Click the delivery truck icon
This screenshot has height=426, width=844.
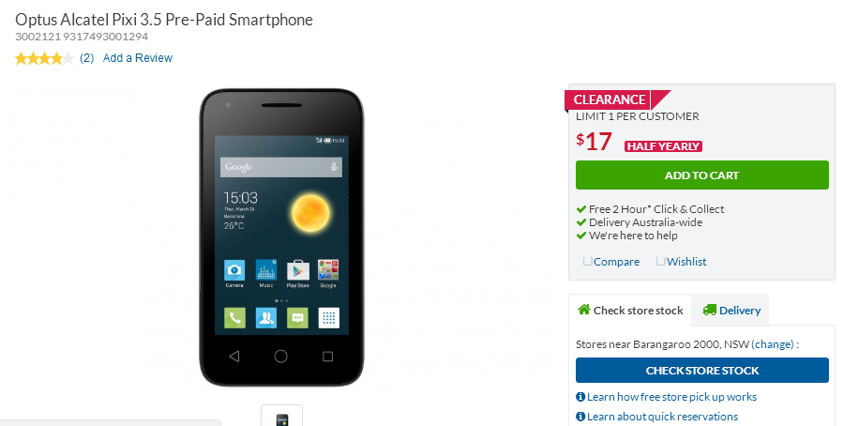click(x=710, y=311)
